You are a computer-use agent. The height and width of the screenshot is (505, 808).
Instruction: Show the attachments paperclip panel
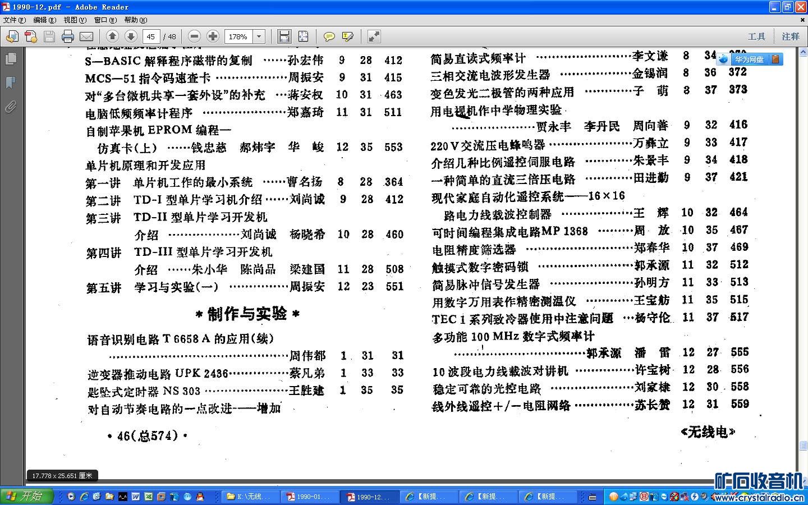11,107
